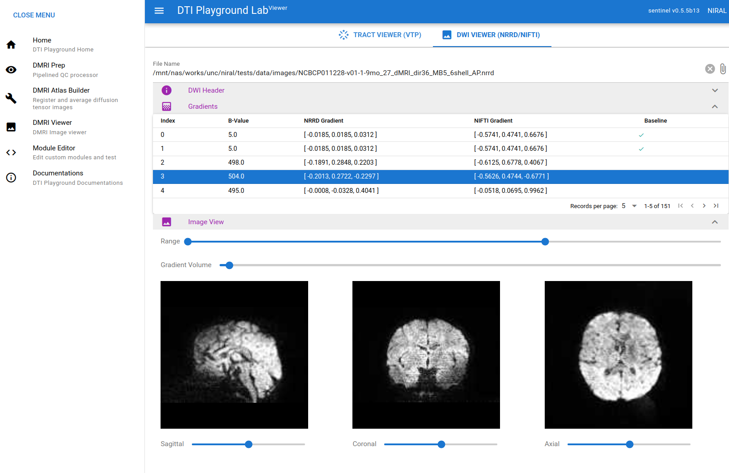The width and height of the screenshot is (729, 473).
Task: Open the Home sidebar item
Action: pyautogui.click(x=72, y=44)
